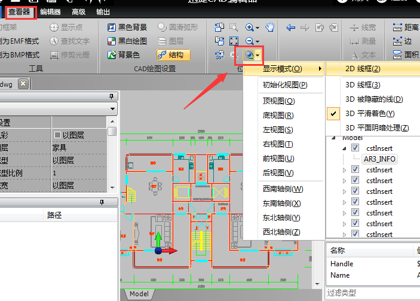Image resolution: width=420 pixels, height=301 pixels.
Task: Click the zoom in magnifier icon
Action: coord(250,28)
